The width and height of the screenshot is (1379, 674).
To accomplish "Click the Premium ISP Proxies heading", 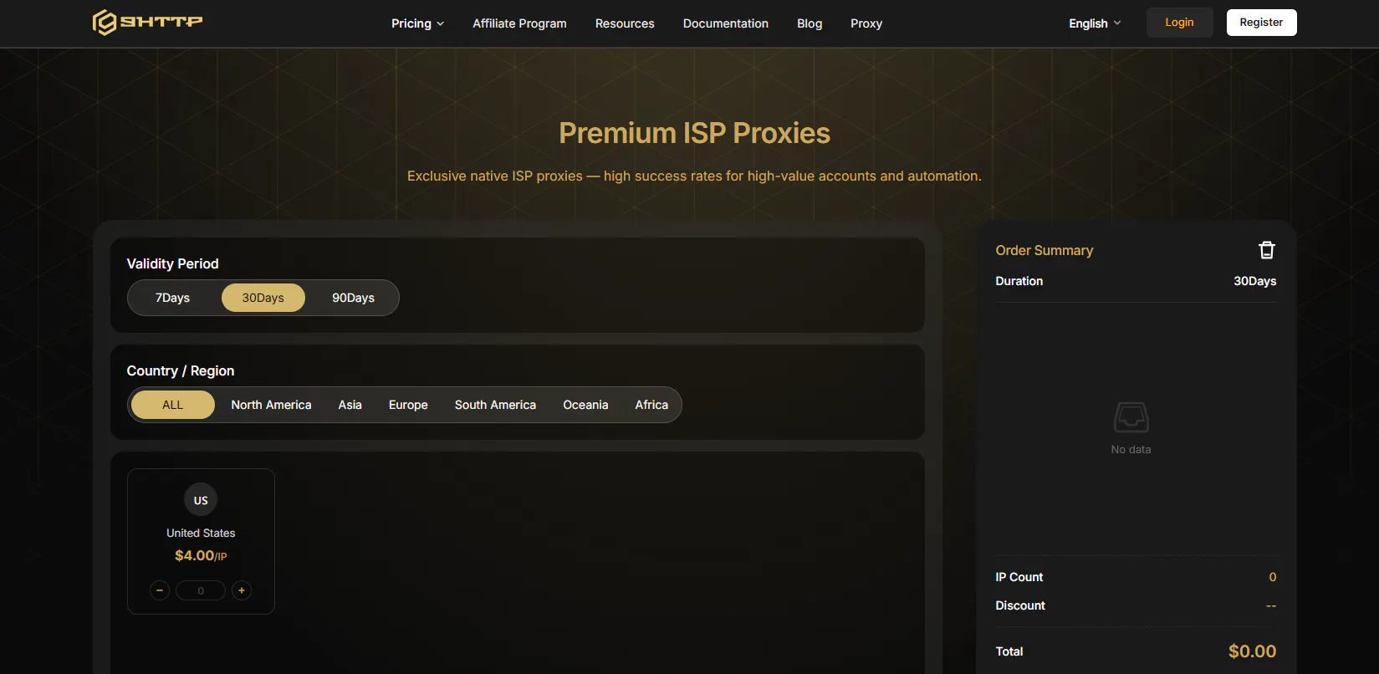I will pyautogui.click(x=694, y=133).
